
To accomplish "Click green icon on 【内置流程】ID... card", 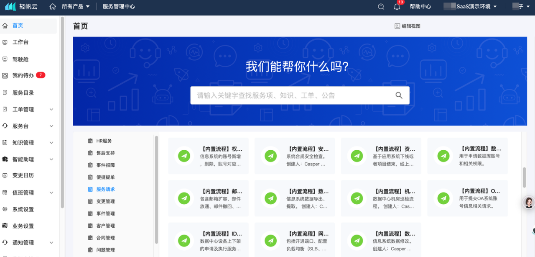I will 184,241.
